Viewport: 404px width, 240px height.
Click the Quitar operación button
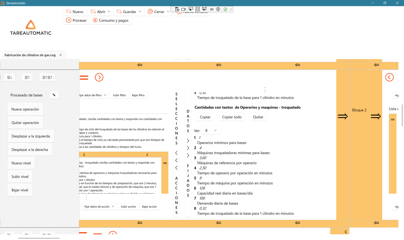pyautogui.click(x=25, y=123)
